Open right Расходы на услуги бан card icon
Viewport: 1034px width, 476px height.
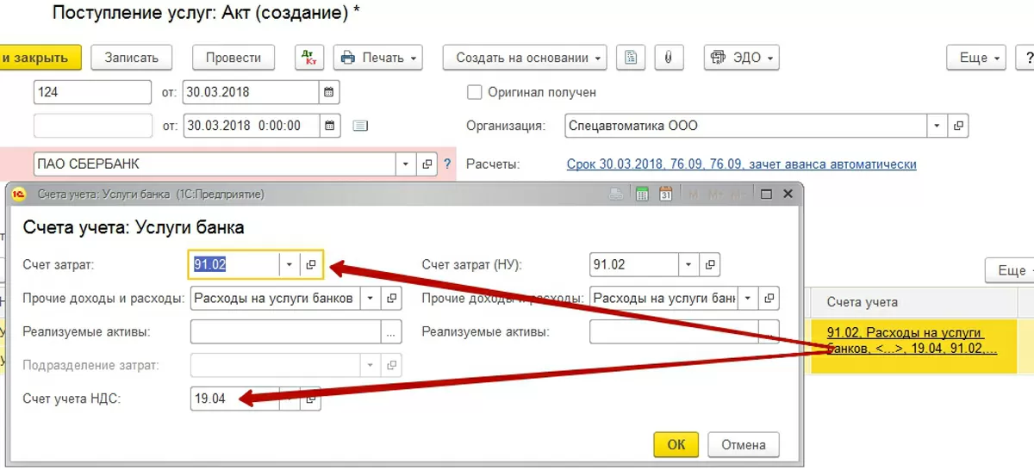(769, 299)
